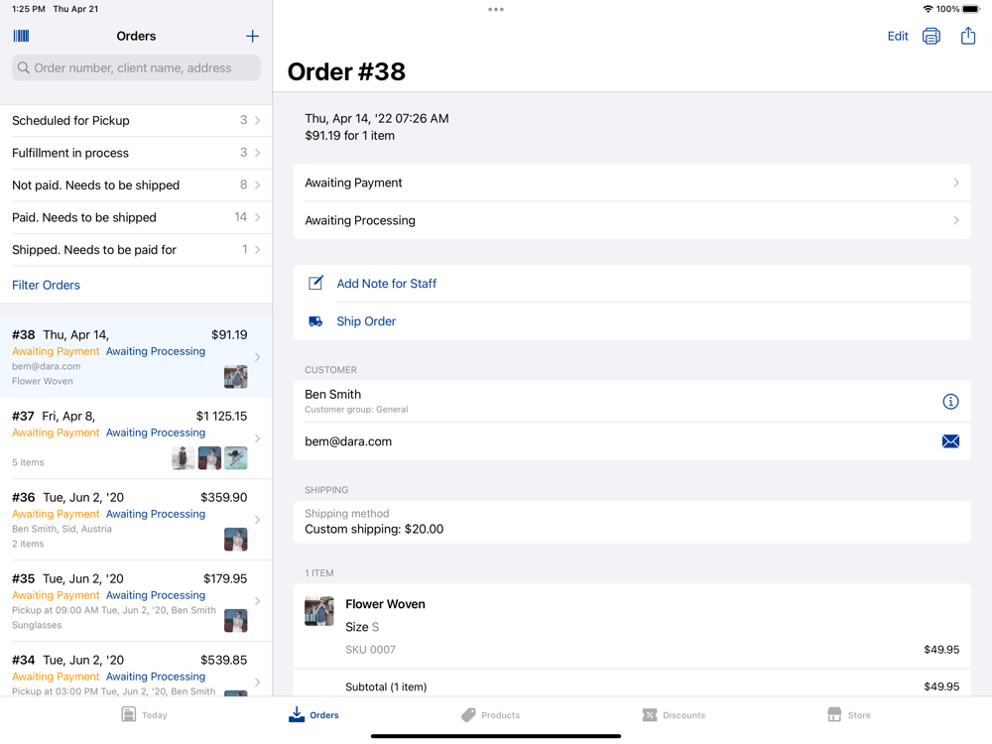Check the Wi-Fi status icon
The width and height of the screenshot is (992, 744).
[x=928, y=9]
